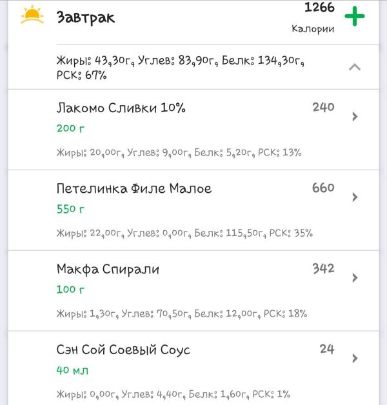Tap the green plus to add breakfast food
The width and height of the screenshot is (387, 405).
coord(354,17)
